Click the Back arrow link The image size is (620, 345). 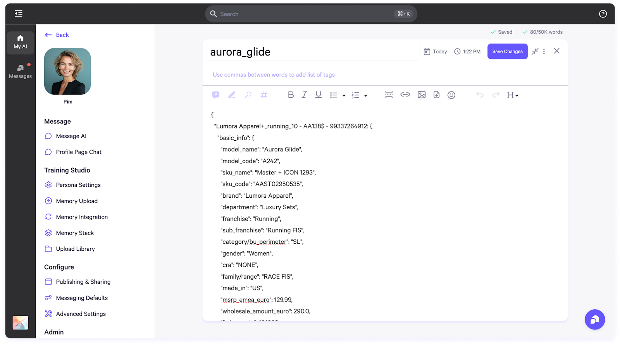[x=57, y=35]
